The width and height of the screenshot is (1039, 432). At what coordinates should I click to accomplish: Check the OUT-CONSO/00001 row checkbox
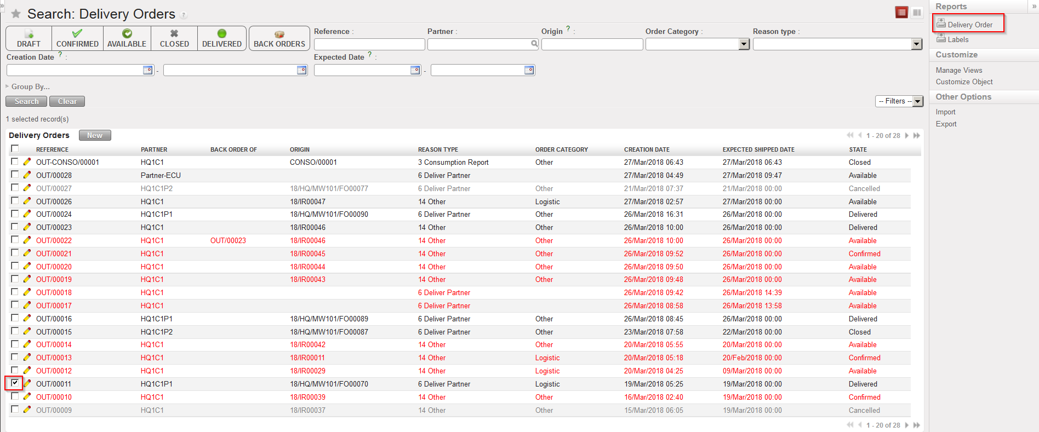[x=15, y=162]
